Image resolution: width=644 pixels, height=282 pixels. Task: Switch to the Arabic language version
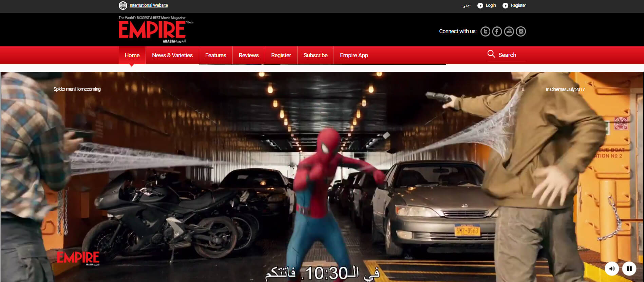tap(467, 5)
